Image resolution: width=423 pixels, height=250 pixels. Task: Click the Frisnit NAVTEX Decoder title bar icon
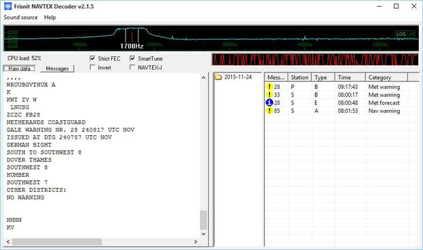coord(8,6)
